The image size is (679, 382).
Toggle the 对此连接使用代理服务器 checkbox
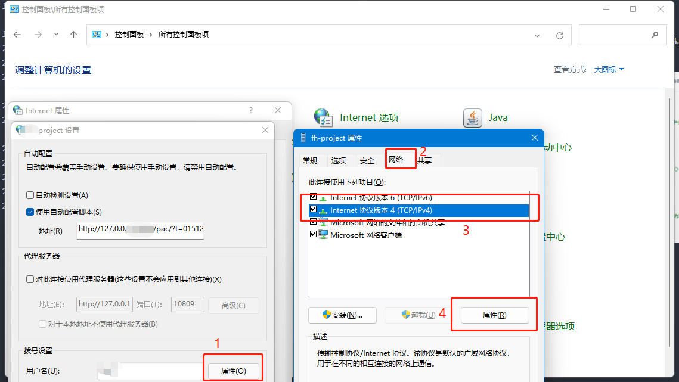(30, 279)
